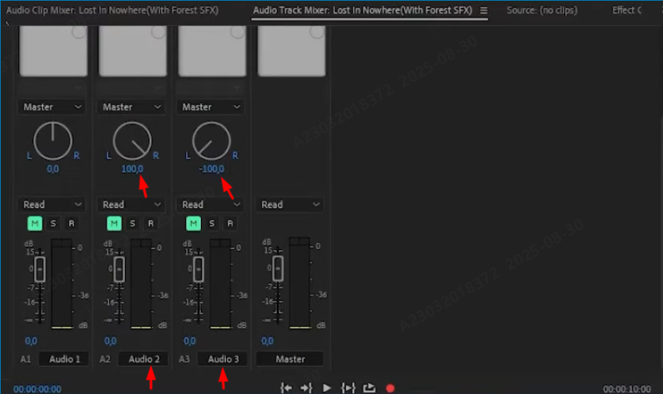
Task: Open Audio 3 output Master dropdown
Action: tap(210, 107)
